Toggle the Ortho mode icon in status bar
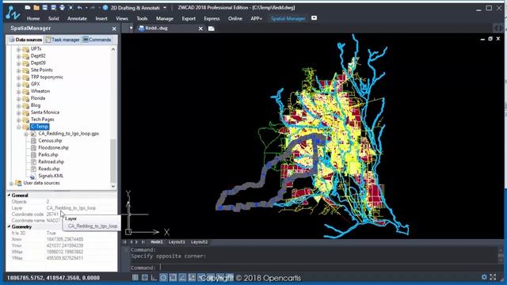Viewport: 507px width, 285px height. pyautogui.click(x=154, y=278)
